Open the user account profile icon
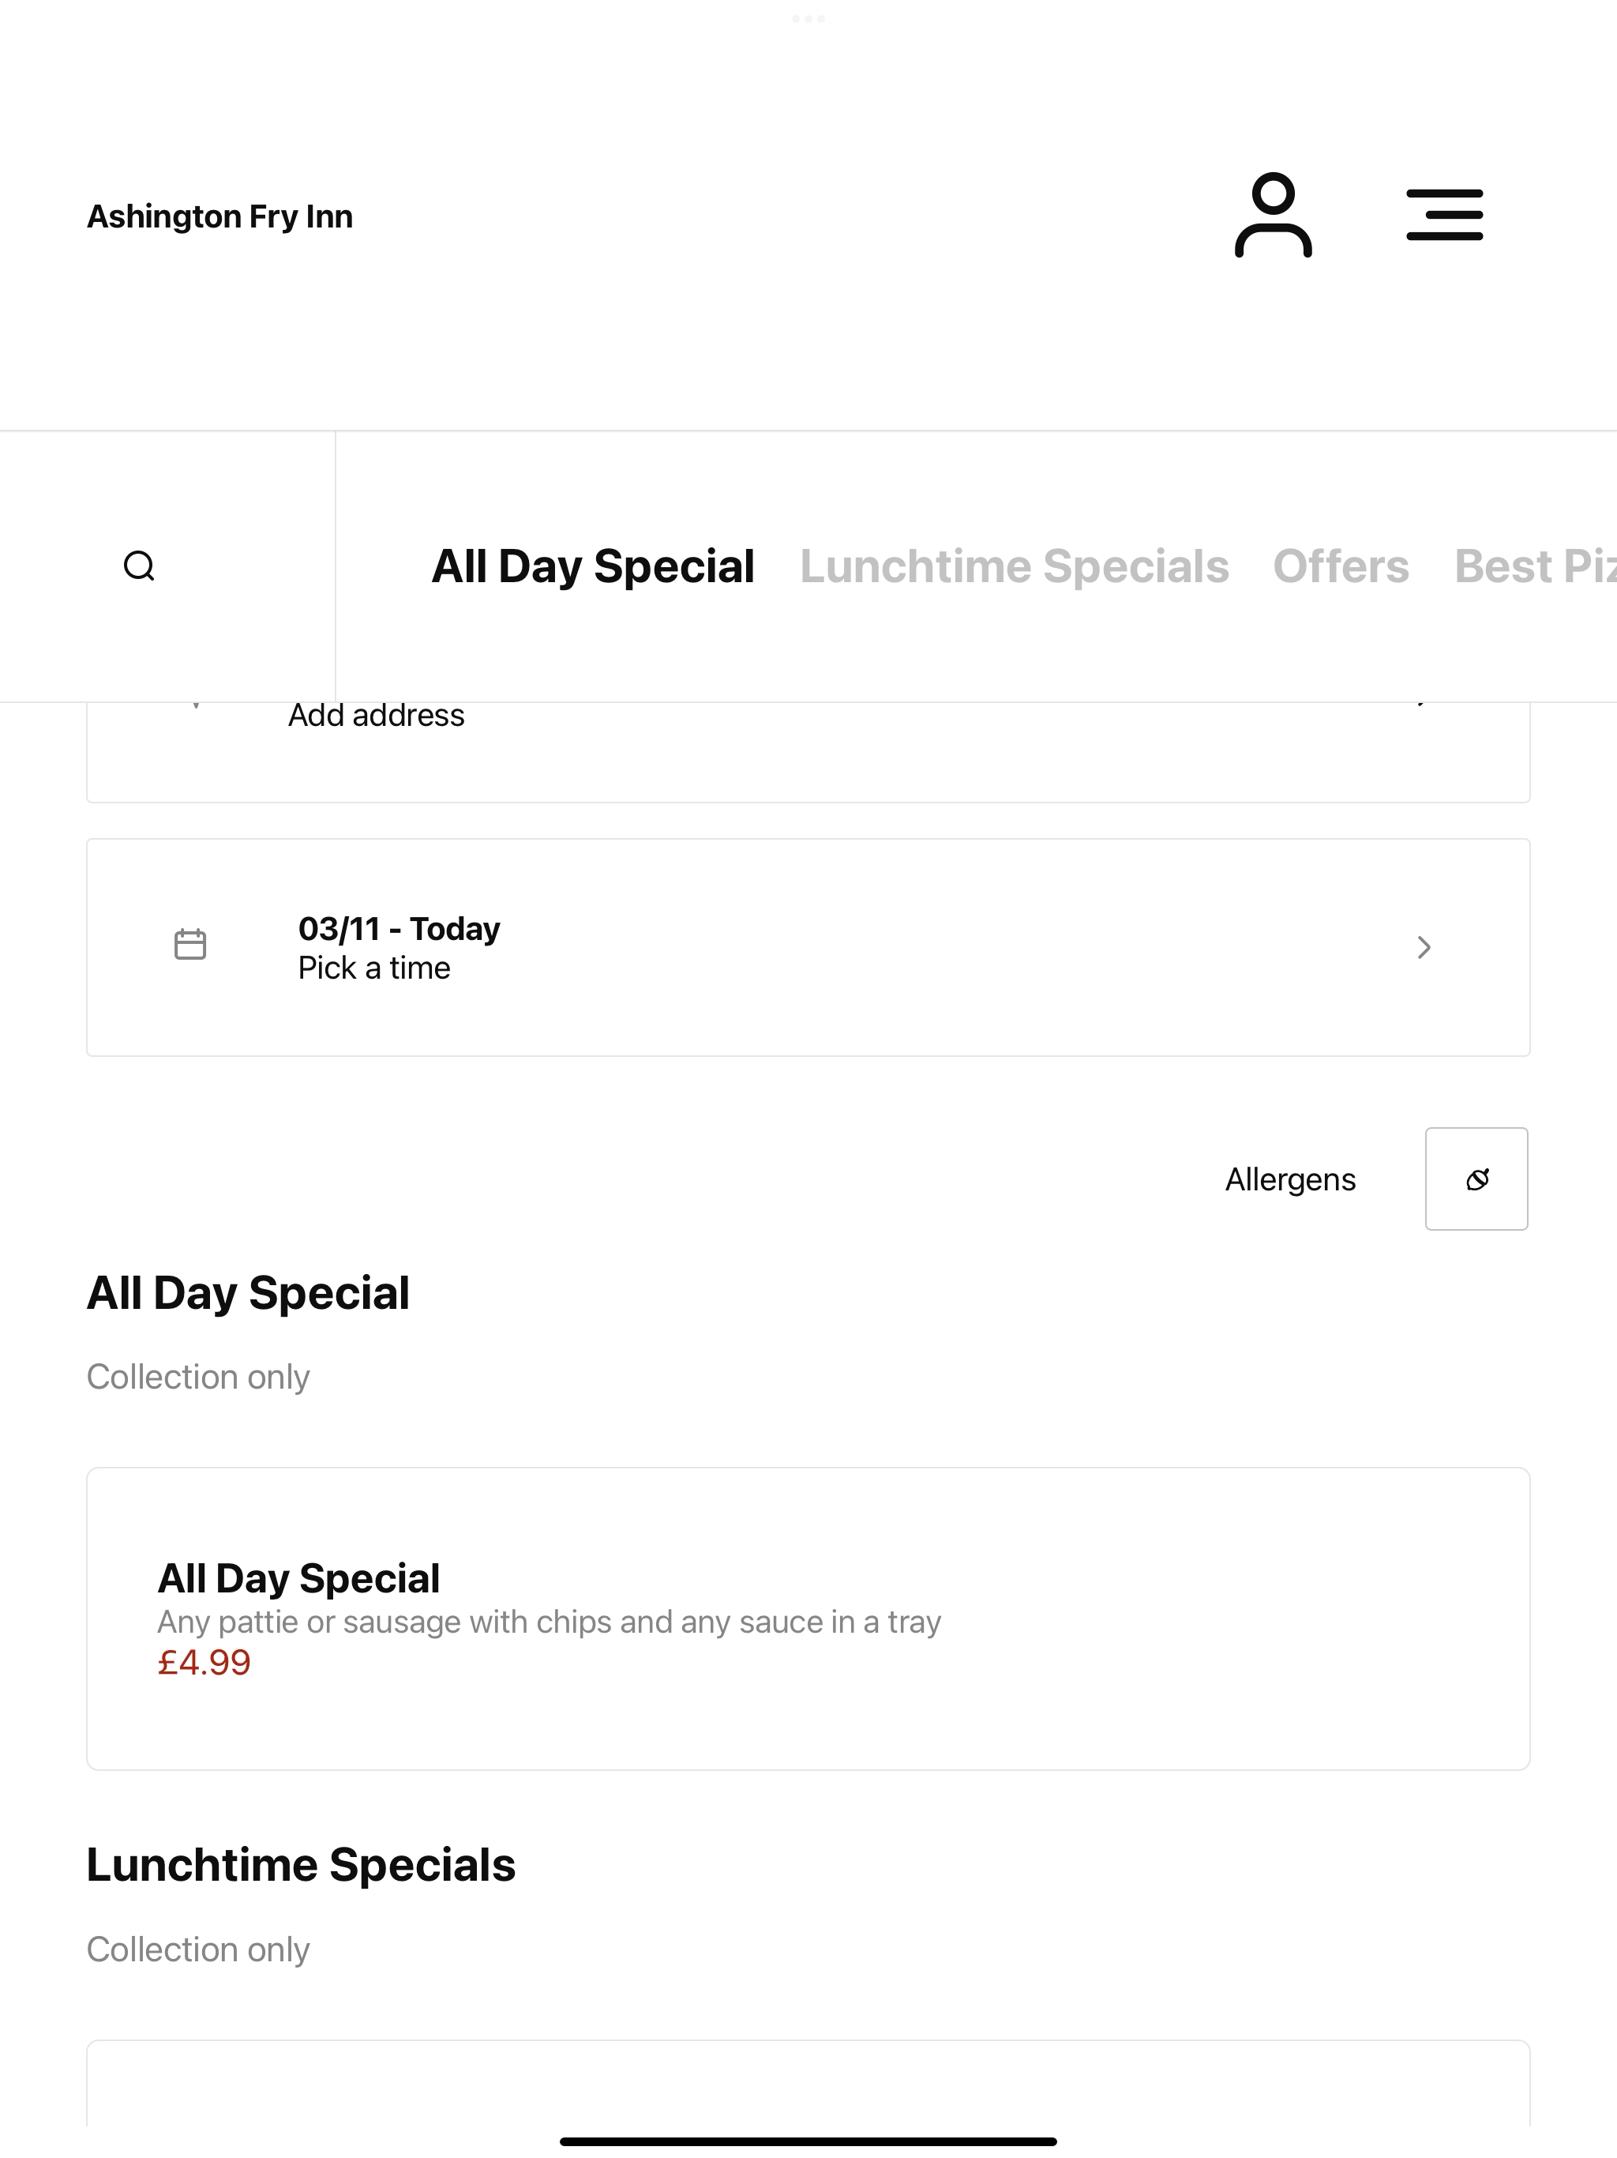This screenshot has width=1617, height=2158. click(1273, 216)
